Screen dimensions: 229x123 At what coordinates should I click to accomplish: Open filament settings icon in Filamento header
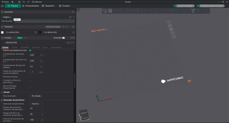coord(73,27)
